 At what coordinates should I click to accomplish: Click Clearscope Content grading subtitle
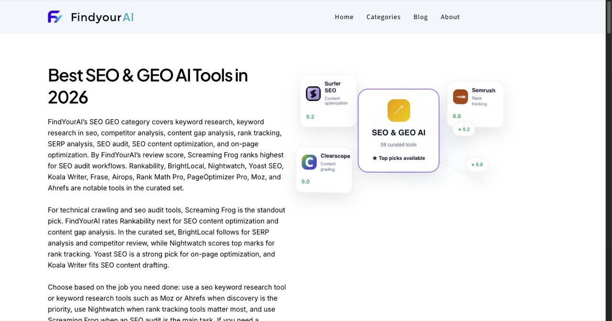(328, 166)
